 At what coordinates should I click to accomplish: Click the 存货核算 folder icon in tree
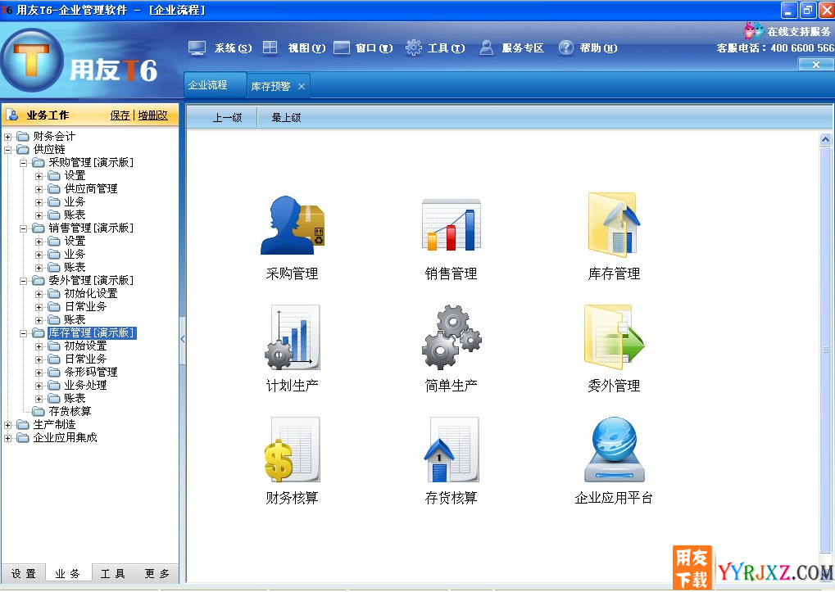tap(39, 411)
